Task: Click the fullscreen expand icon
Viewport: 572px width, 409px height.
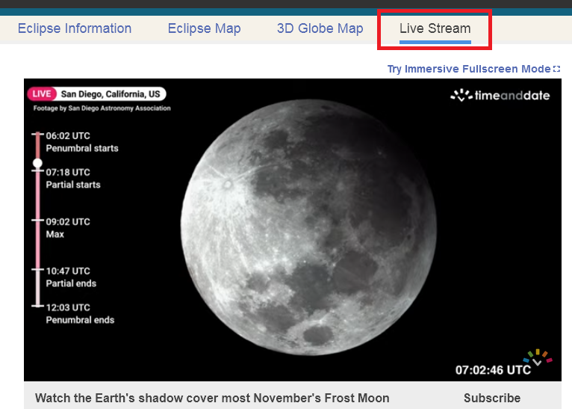Action: pos(556,69)
